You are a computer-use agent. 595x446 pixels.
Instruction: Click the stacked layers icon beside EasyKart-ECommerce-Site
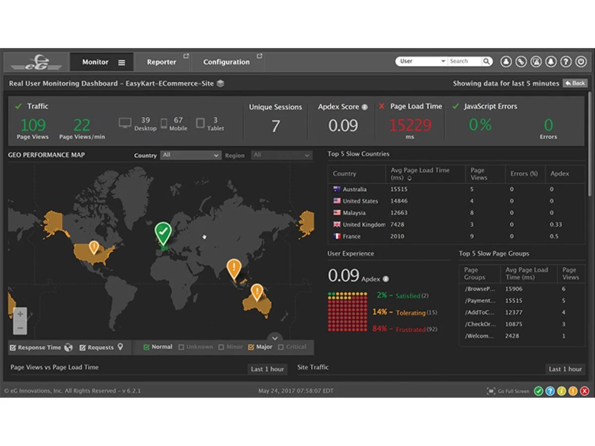221,83
